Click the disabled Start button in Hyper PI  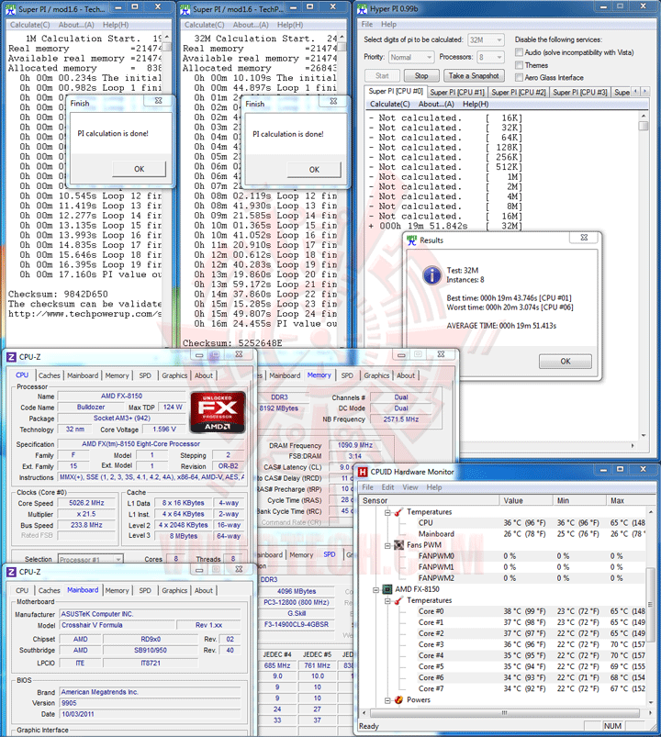(x=382, y=75)
